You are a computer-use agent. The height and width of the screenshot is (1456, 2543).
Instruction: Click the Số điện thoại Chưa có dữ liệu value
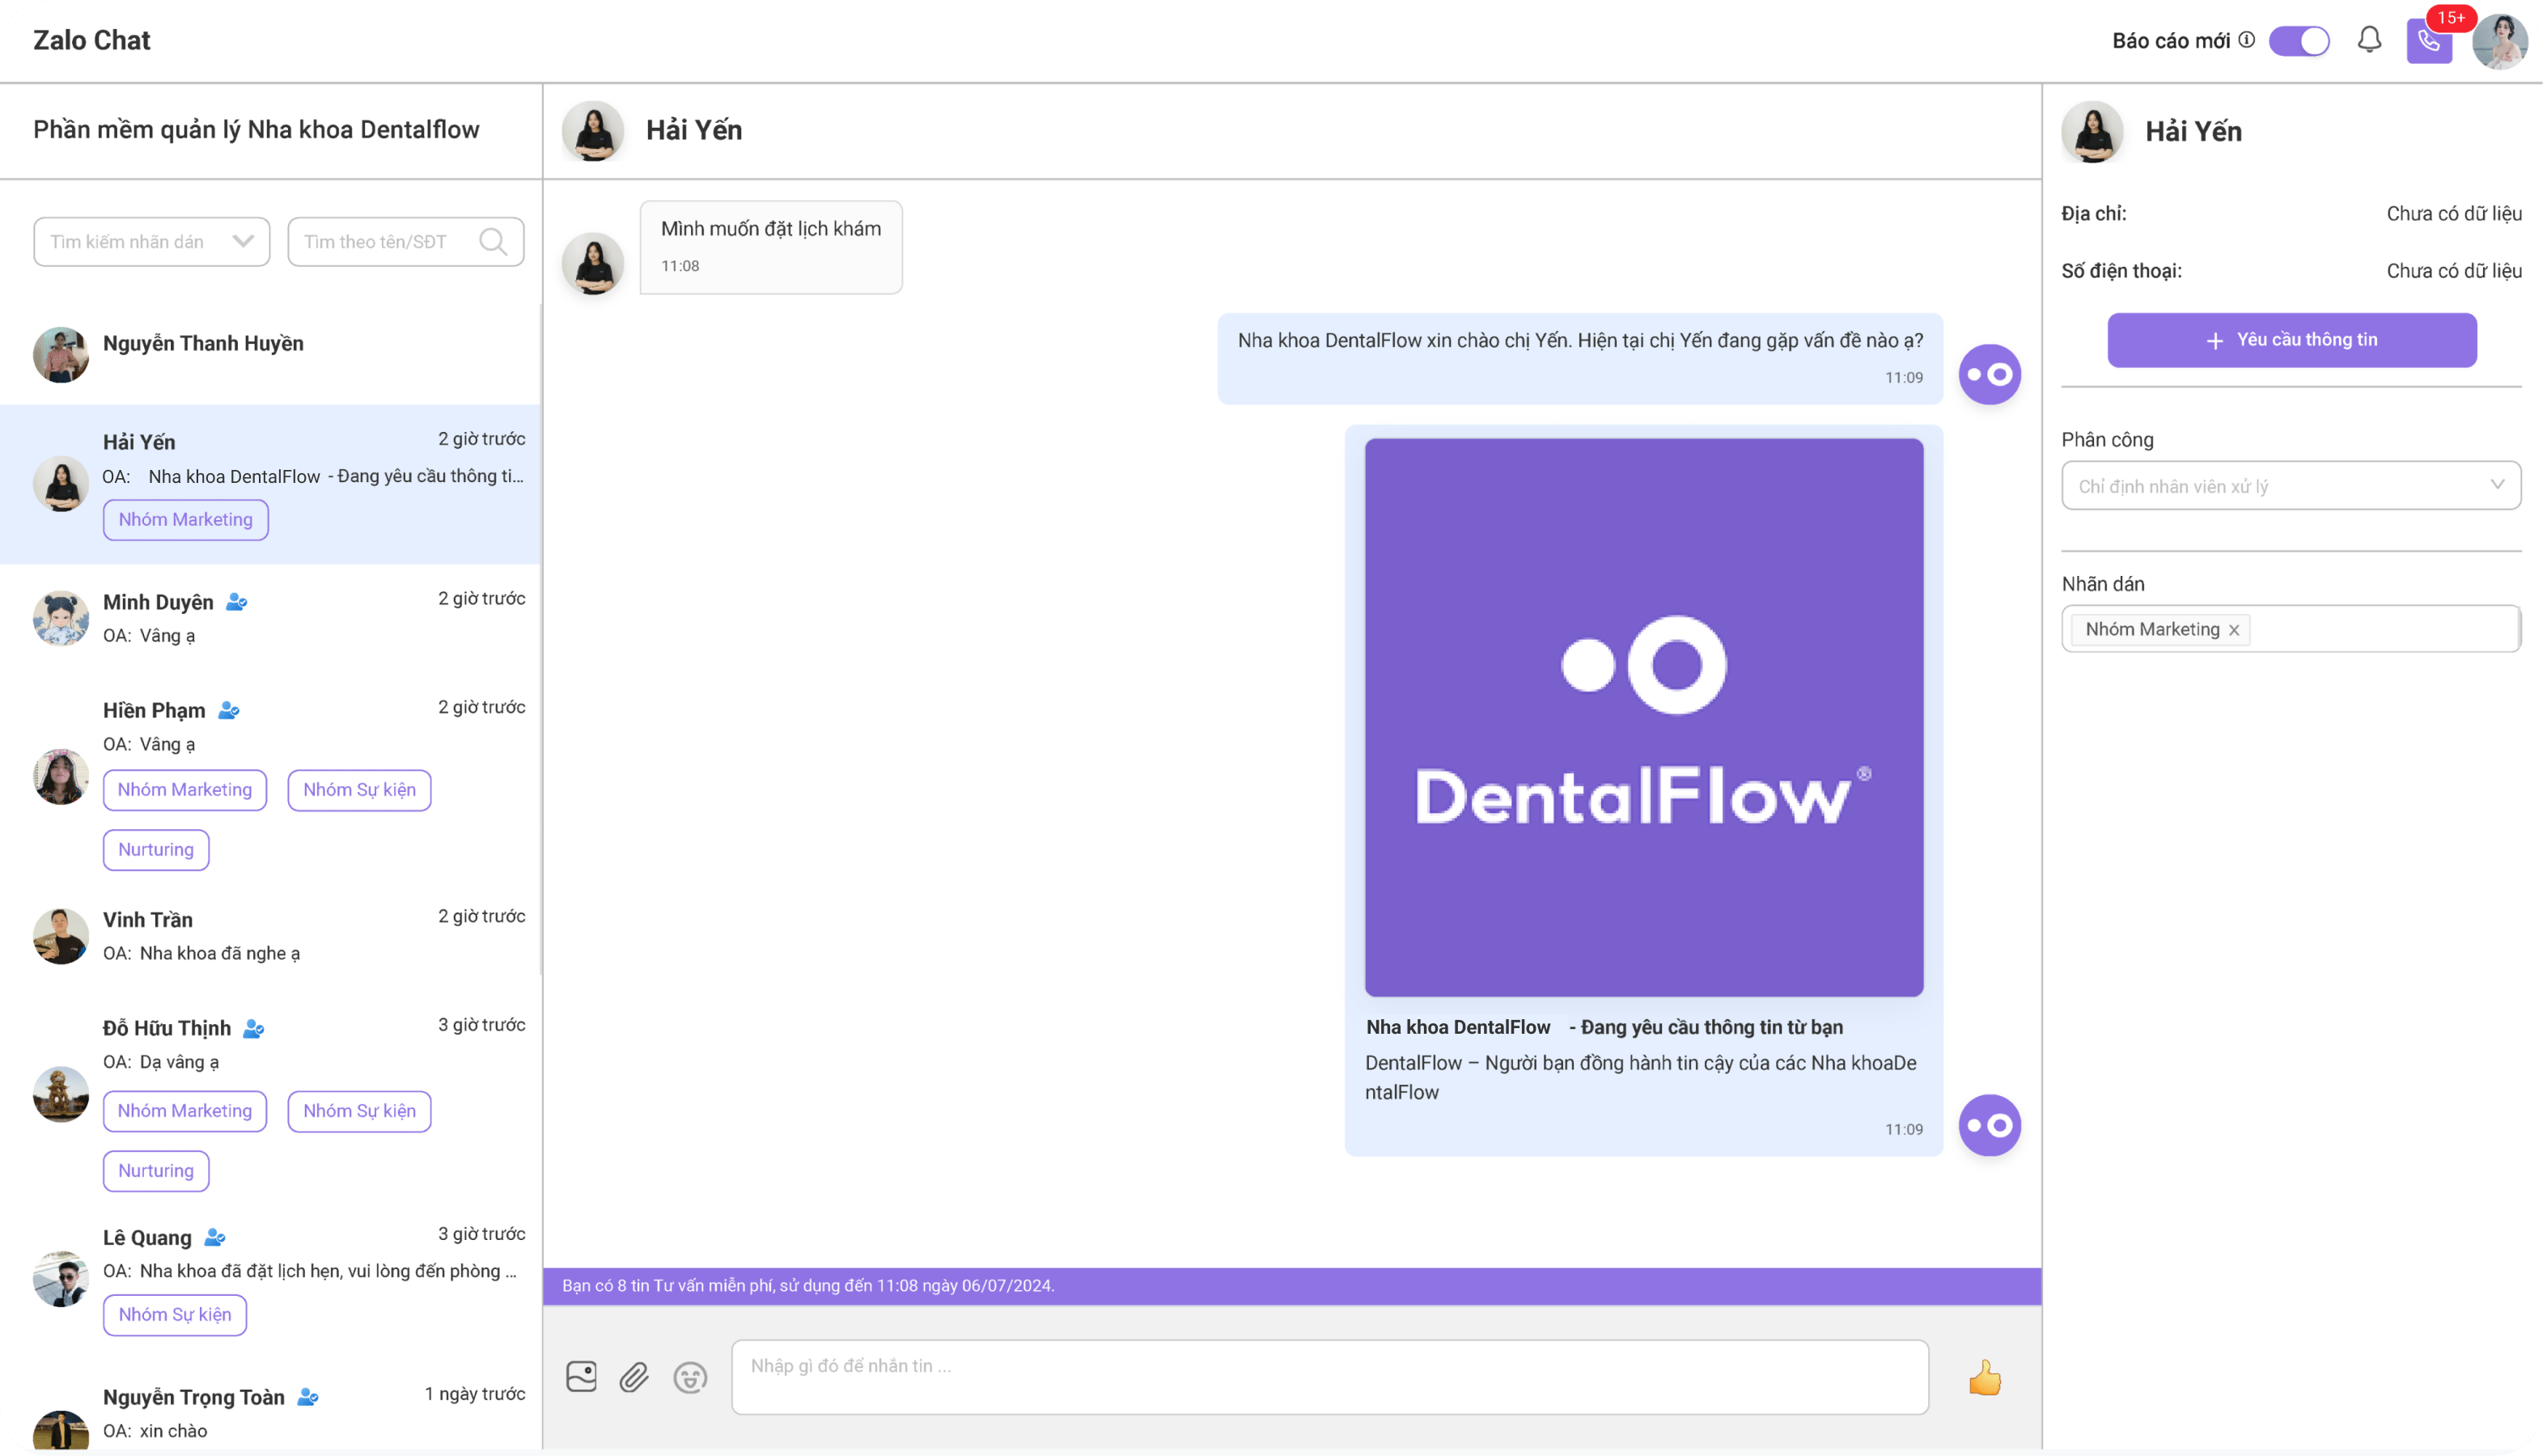pyautogui.click(x=2453, y=271)
